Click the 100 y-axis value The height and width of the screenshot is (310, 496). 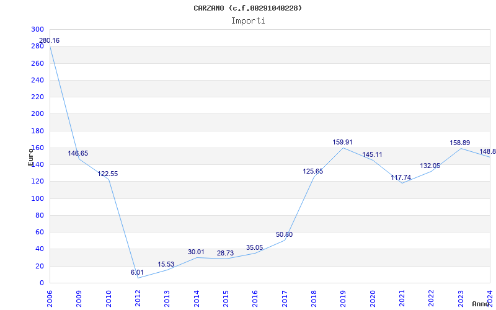coord(37,198)
